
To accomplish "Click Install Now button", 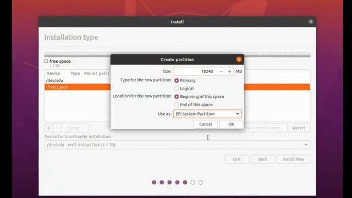I will (293, 159).
